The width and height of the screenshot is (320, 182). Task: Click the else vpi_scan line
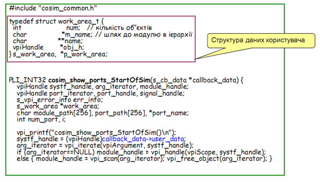(x=144, y=159)
